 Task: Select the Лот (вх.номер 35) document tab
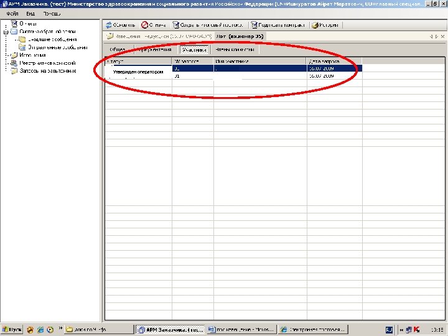coord(240,36)
